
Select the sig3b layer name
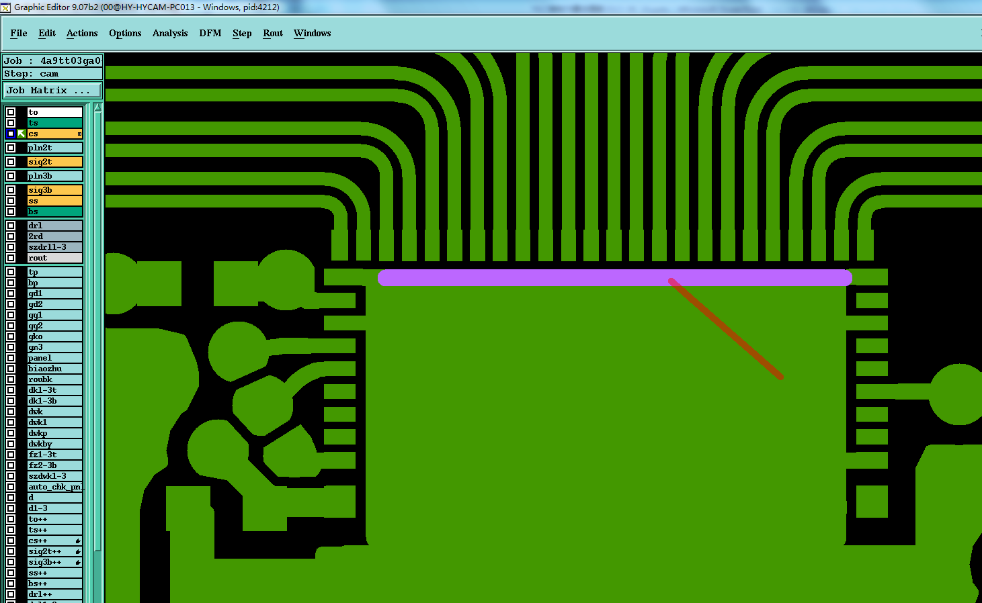tap(54, 190)
